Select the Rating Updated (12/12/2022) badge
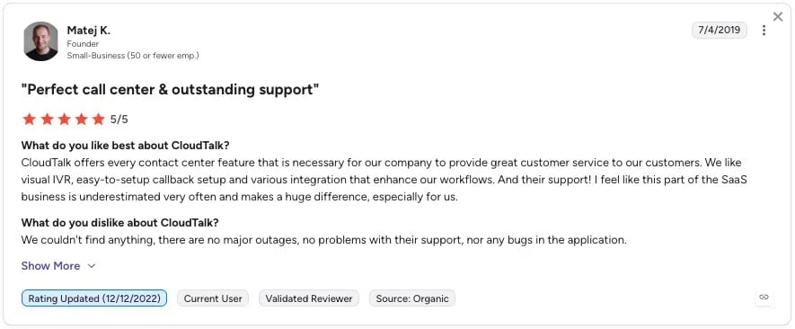Viewport: 795px width, 329px height. [93, 298]
